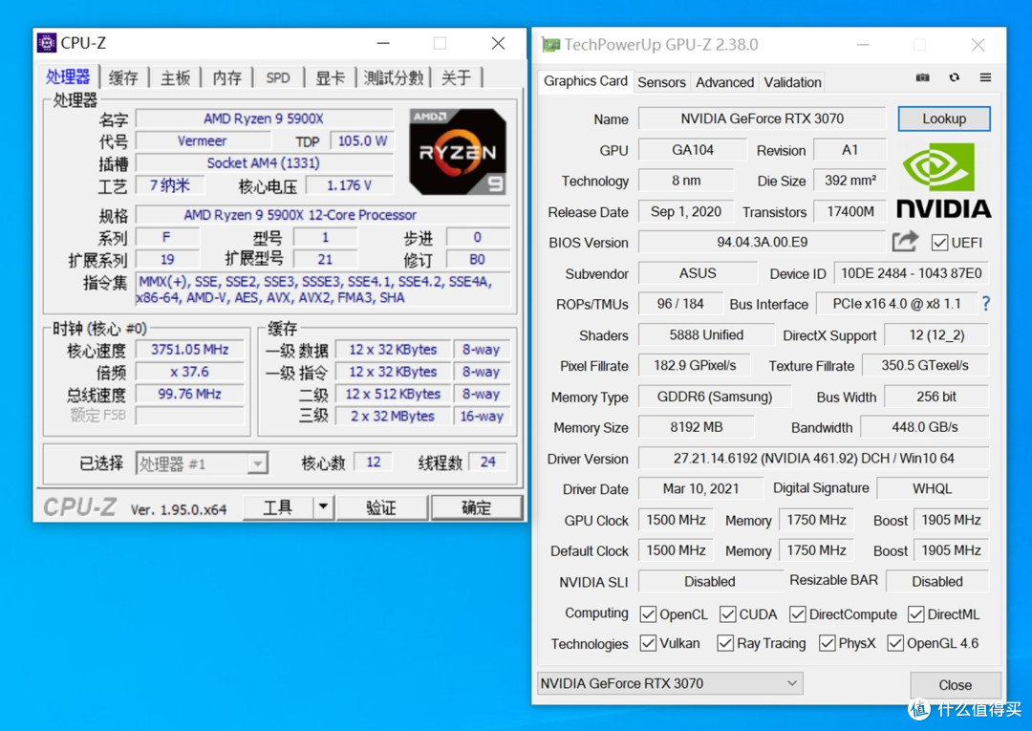
Task: Click the Close button in GPU-Z
Action: 955,685
